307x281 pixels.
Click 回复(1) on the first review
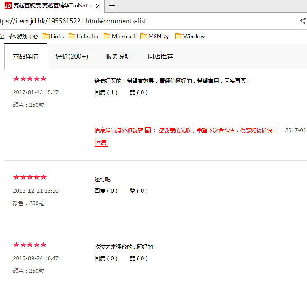tap(106, 92)
